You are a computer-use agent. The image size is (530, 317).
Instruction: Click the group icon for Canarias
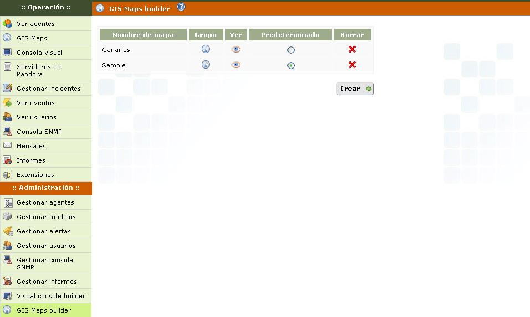click(x=205, y=49)
